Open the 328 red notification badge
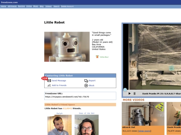Screen dimensions: 181x135 pyautogui.click(x=45, y=78)
